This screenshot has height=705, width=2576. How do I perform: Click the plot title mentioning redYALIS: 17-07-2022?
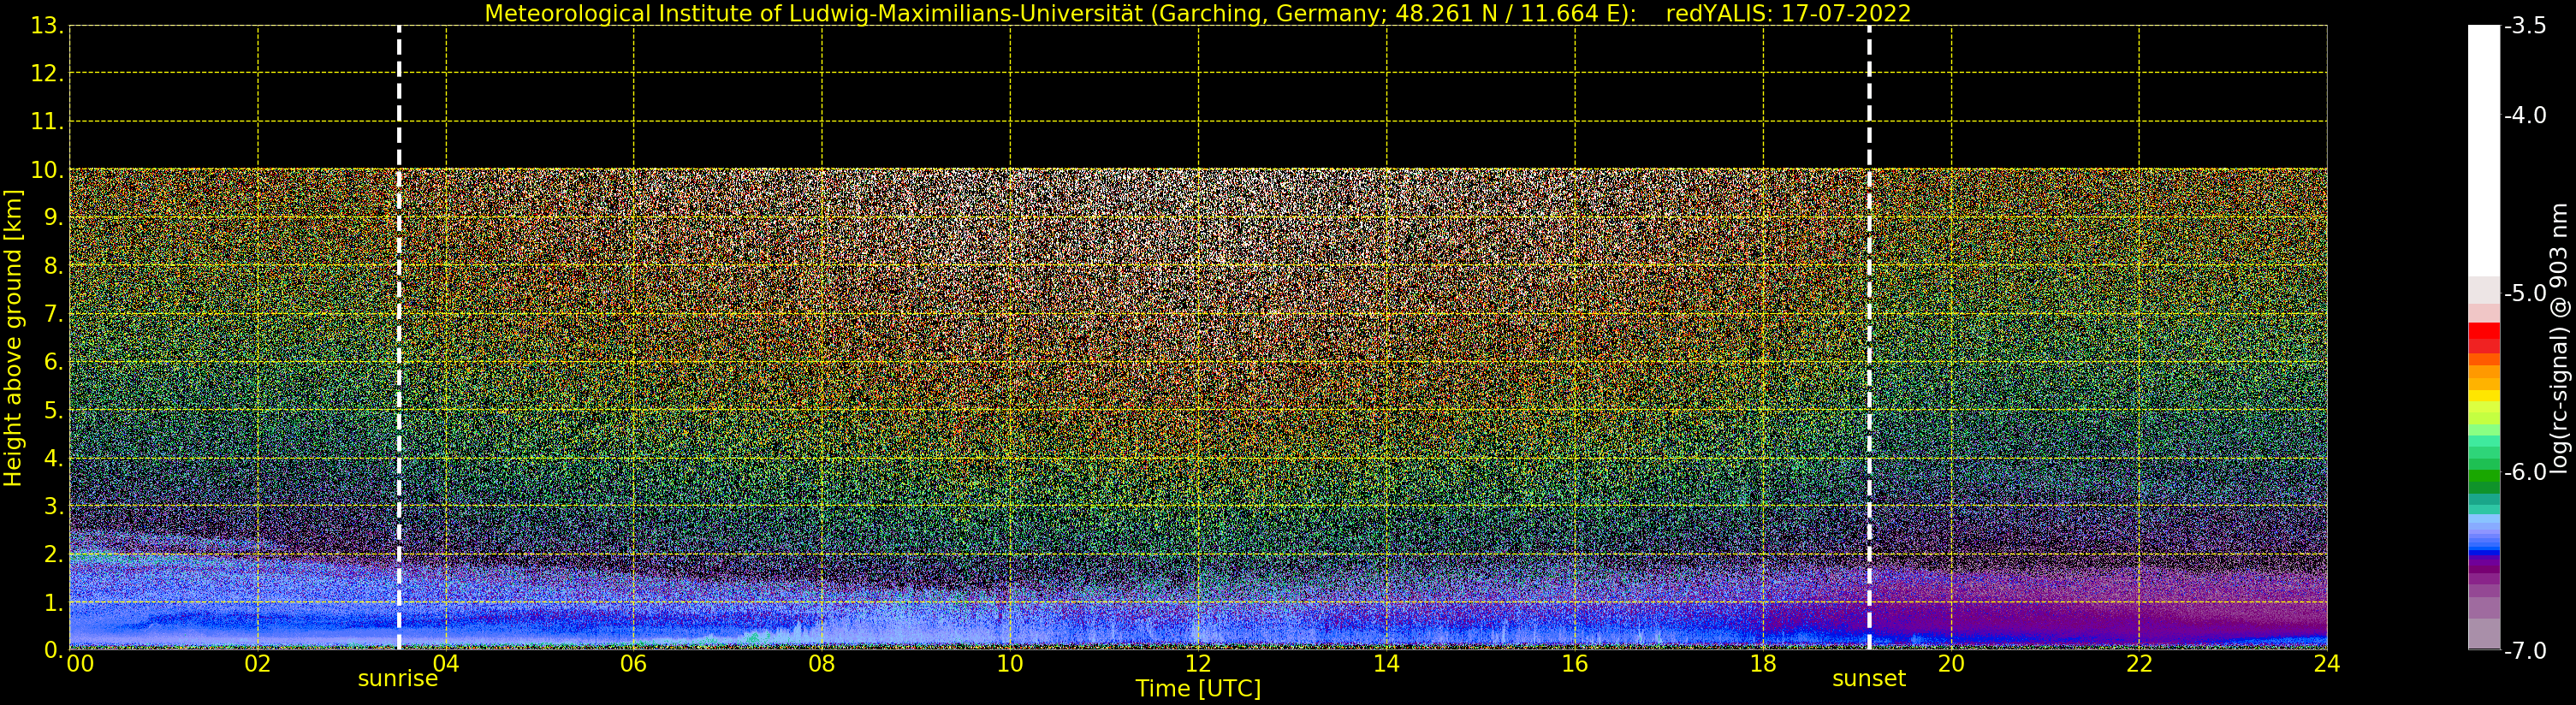tap(1198, 14)
